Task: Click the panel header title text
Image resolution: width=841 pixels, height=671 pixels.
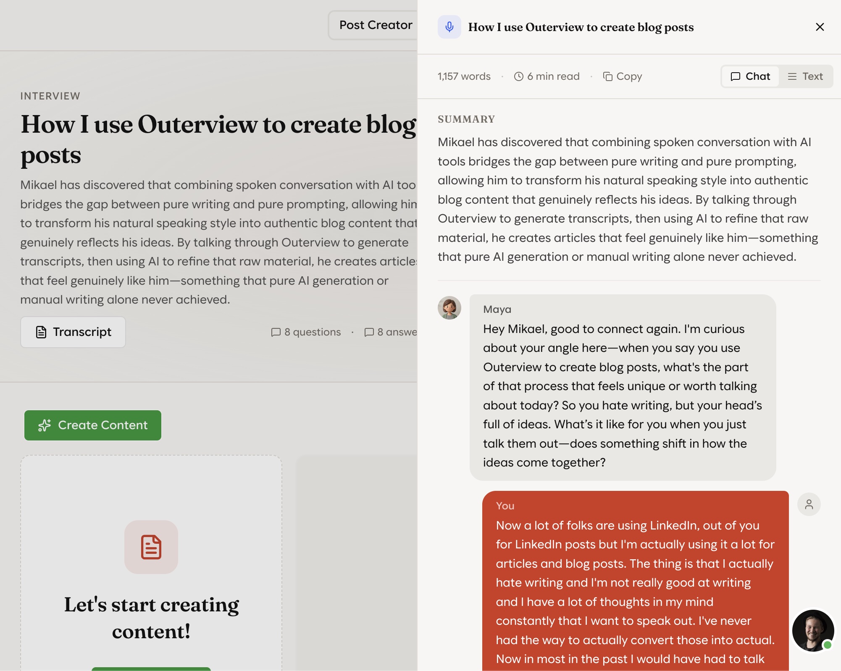Action: point(581,27)
